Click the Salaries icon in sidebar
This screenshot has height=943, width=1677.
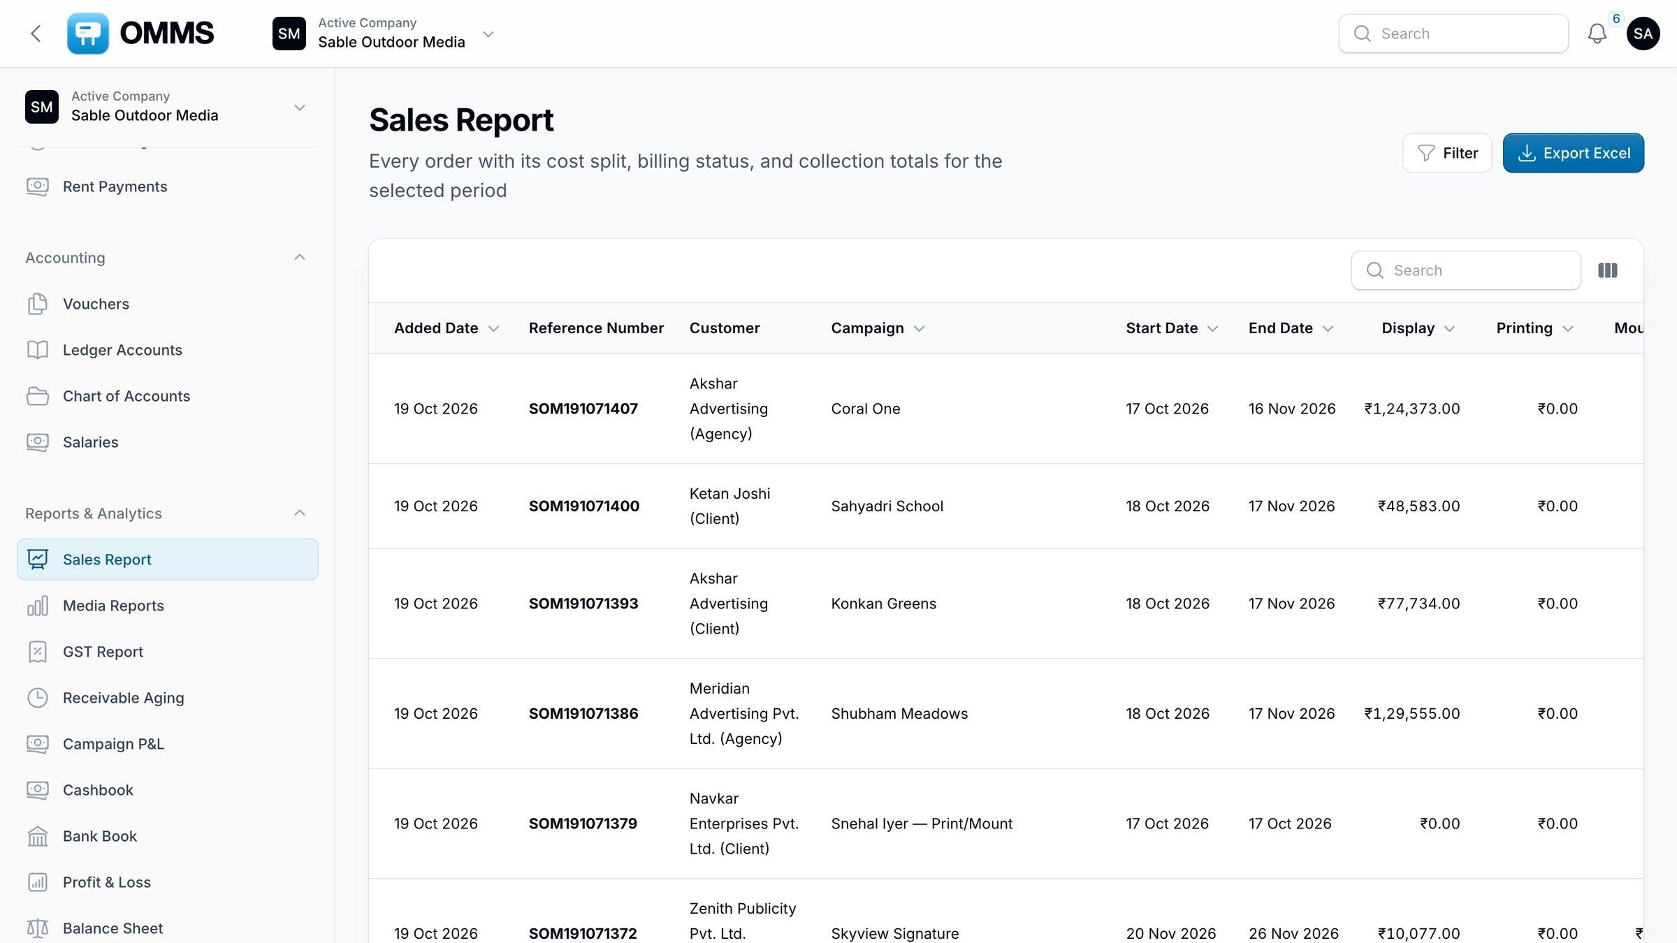[38, 442]
